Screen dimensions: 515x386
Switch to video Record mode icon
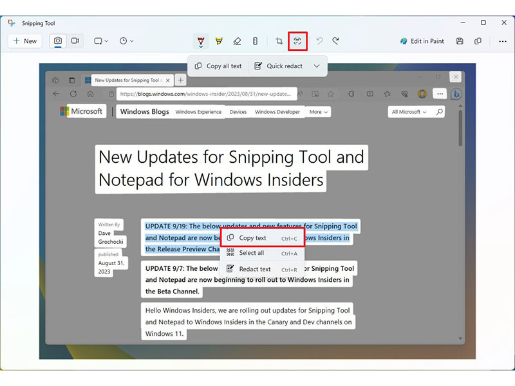75,41
